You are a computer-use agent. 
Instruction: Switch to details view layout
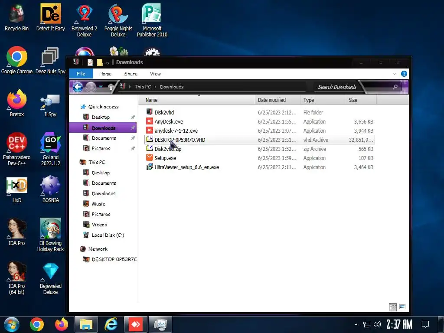(x=393, y=307)
